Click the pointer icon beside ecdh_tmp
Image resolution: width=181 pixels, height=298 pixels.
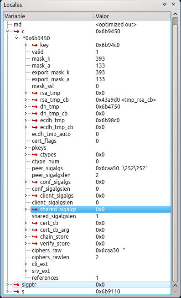(35, 120)
